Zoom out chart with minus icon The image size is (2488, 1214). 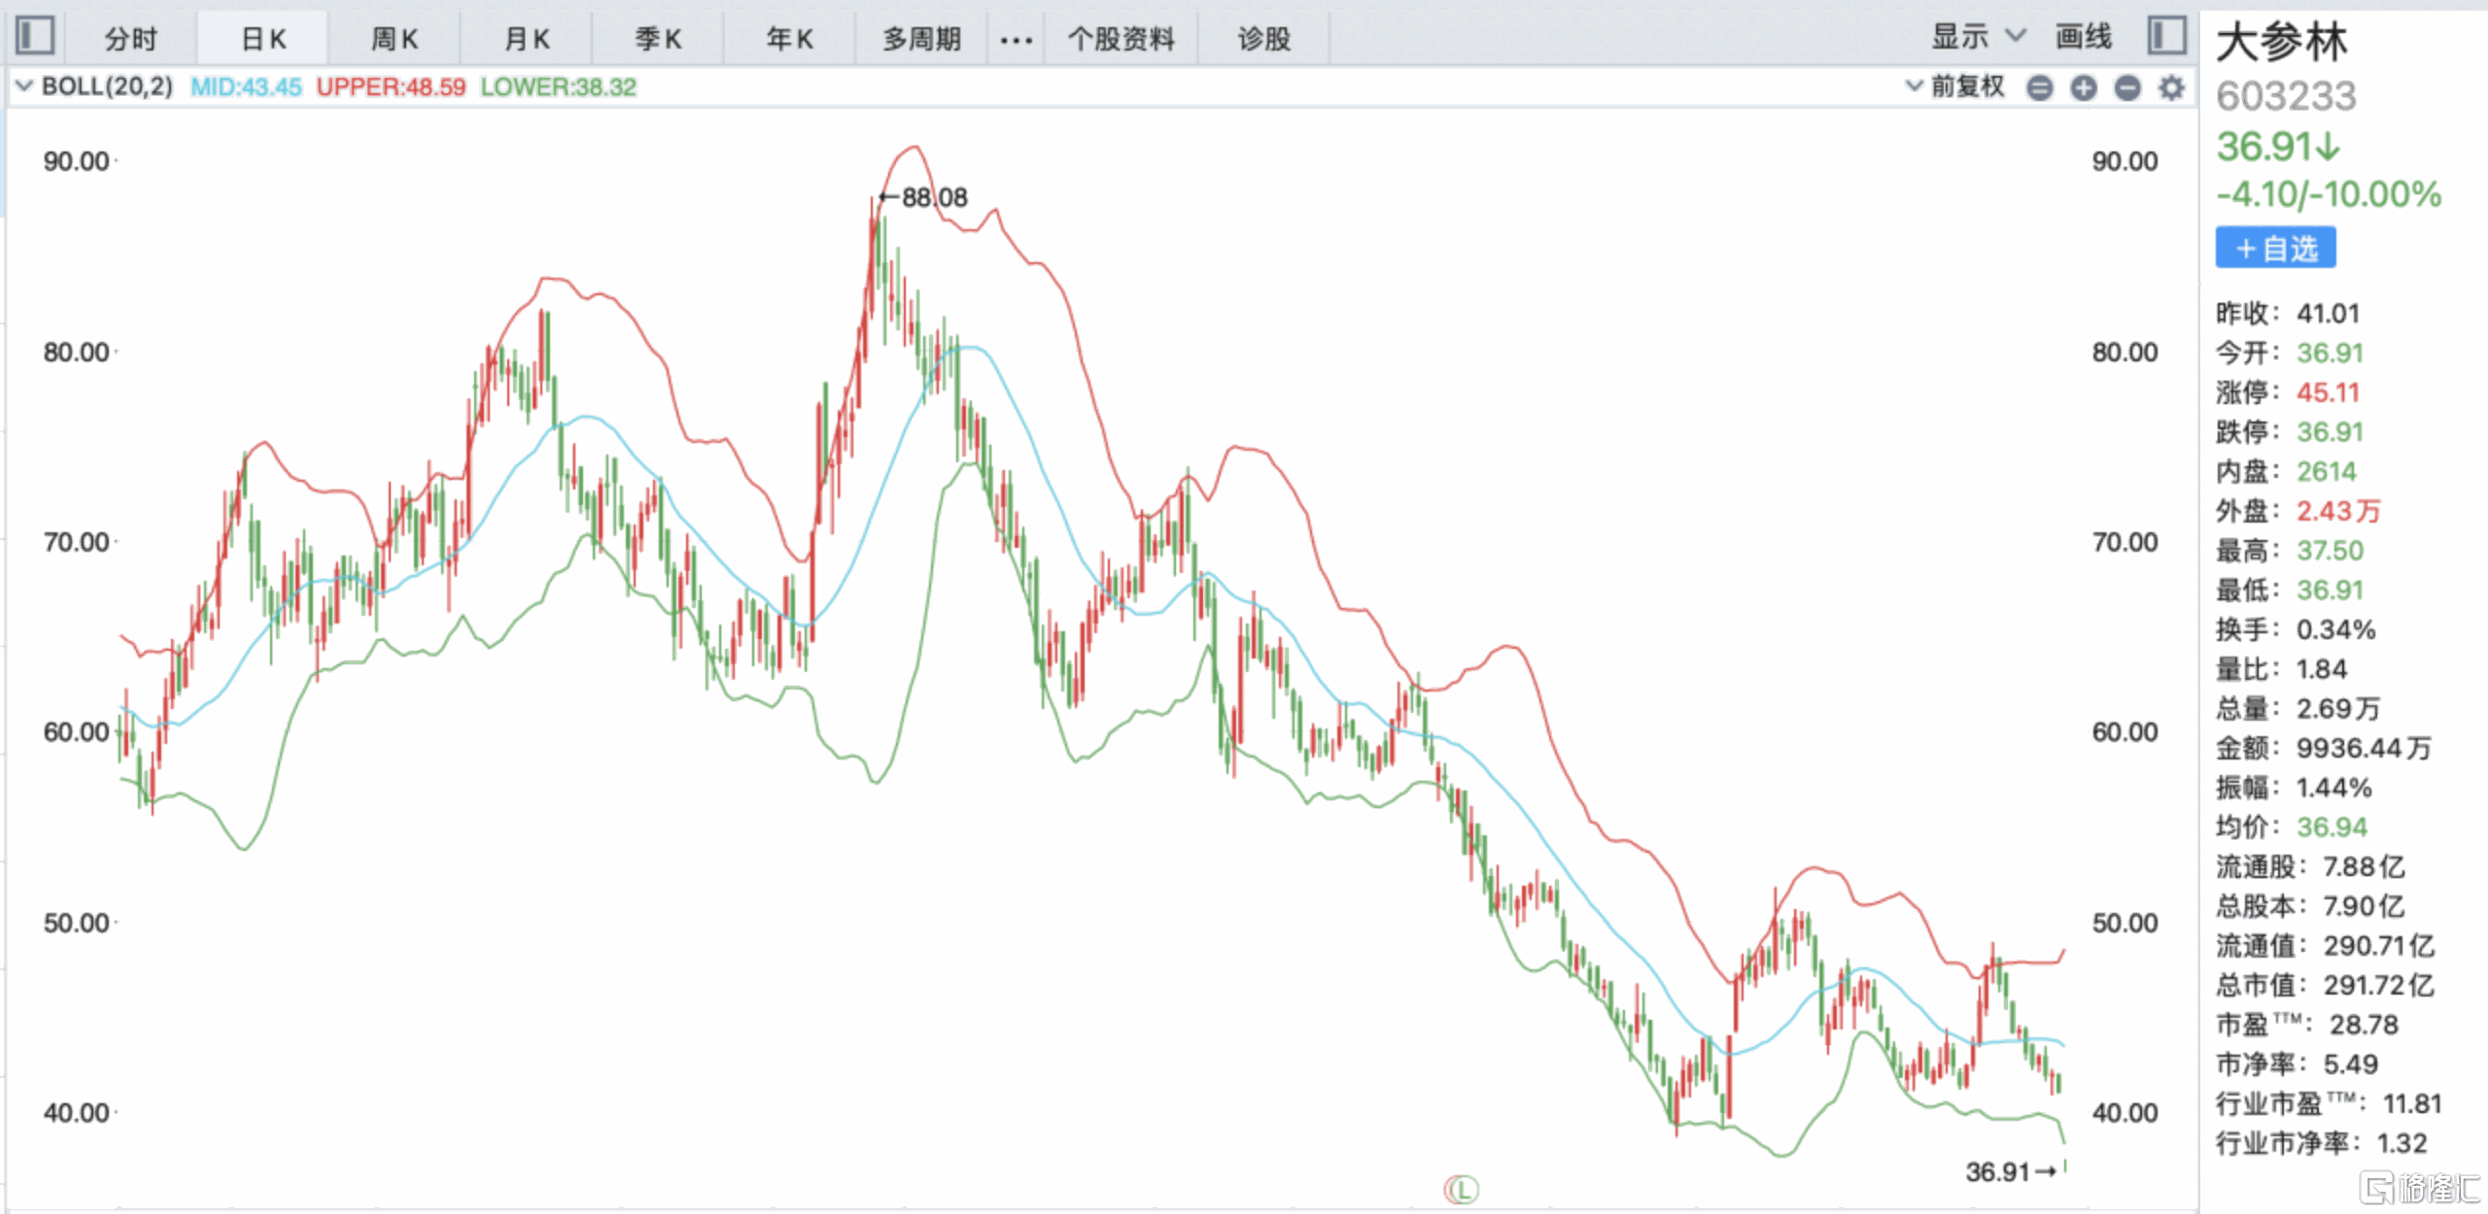coord(2127,88)
